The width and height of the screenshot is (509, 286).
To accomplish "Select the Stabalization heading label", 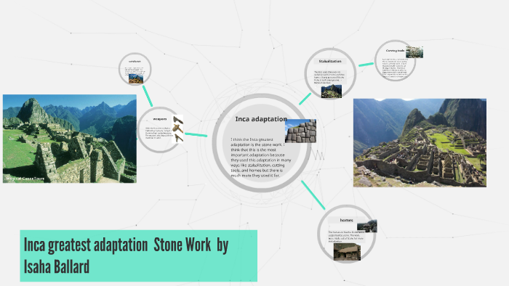I will [330, 61].
